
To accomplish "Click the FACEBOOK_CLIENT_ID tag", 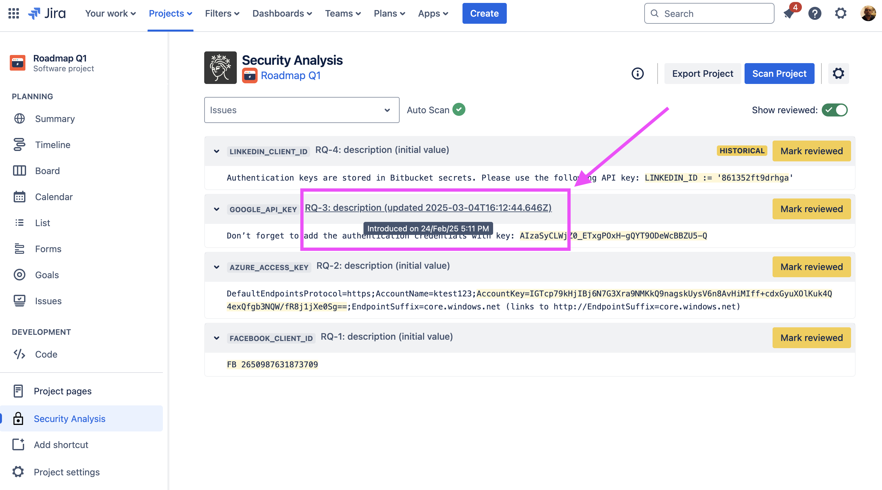I will (271, 338).
